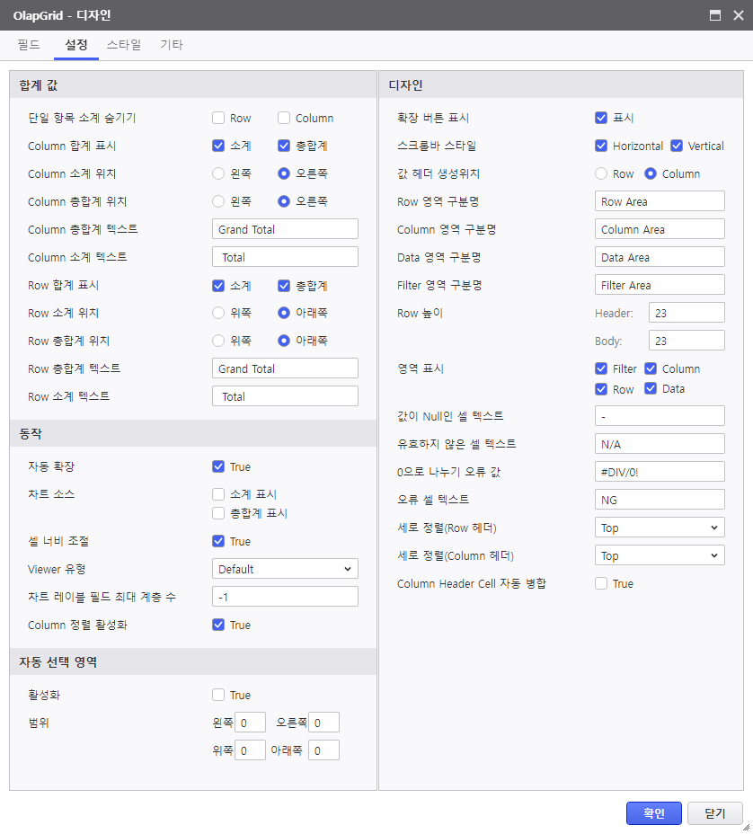753x834 pixels.
Task: Expand 세로 정렬(Column 헤더) dropdown
Action: click(660, 555)
